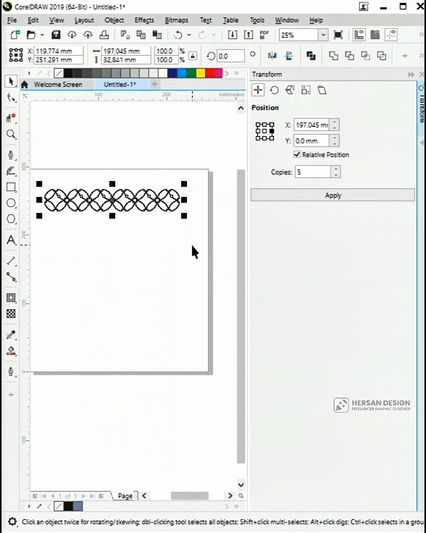Open the File menu

tap(12, 20)
